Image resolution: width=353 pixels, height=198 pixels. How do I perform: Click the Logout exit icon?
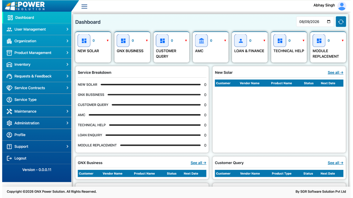point(9,158)
